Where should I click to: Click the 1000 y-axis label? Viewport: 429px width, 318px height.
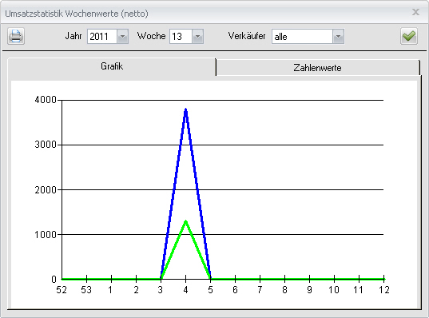pyautogui.click(x=46, y=235)
